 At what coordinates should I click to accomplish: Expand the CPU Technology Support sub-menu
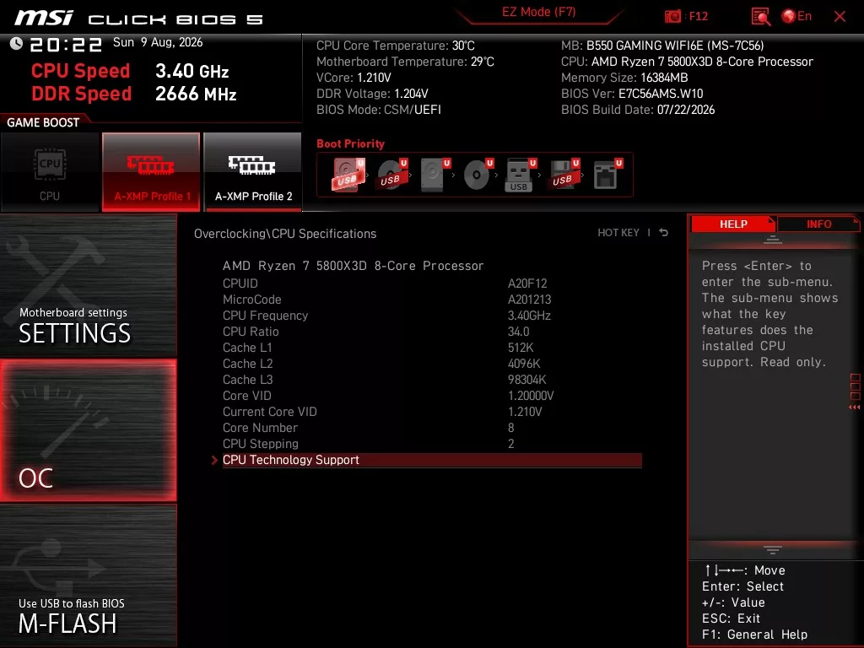pos(432,460)
